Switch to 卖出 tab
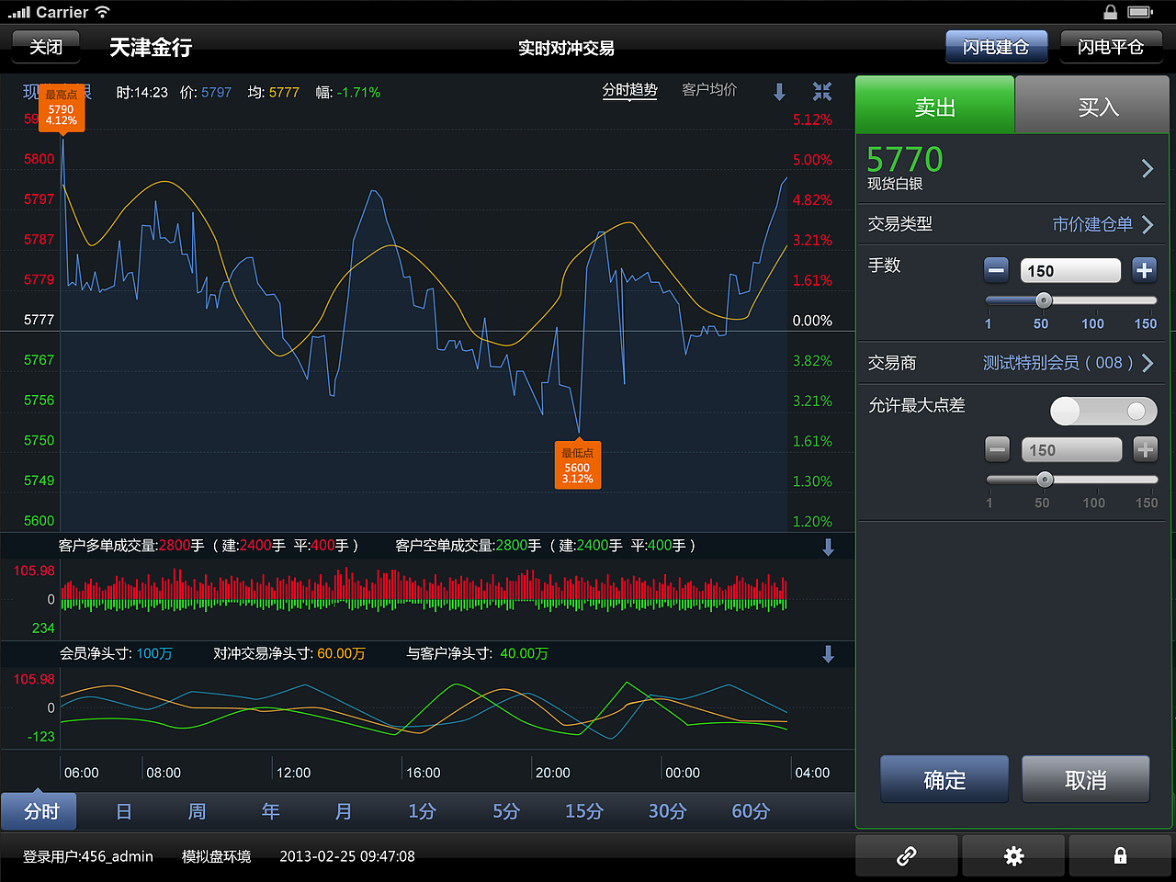 [935, 105]
